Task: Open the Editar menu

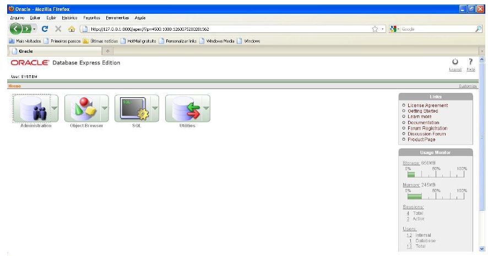Action: pyautogui.click(x=35, y=18)
